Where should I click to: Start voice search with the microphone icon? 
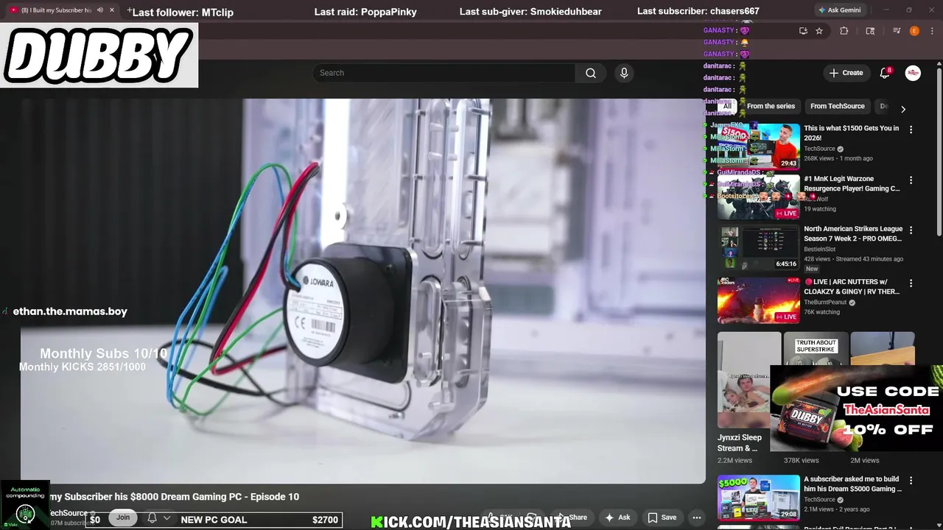coord(624,73)
